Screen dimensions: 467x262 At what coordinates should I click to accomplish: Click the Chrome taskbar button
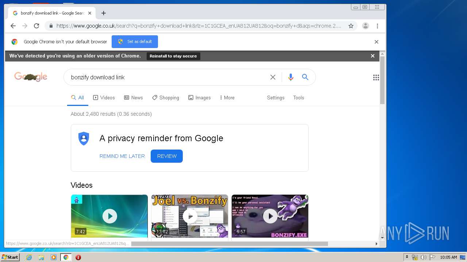66,257
